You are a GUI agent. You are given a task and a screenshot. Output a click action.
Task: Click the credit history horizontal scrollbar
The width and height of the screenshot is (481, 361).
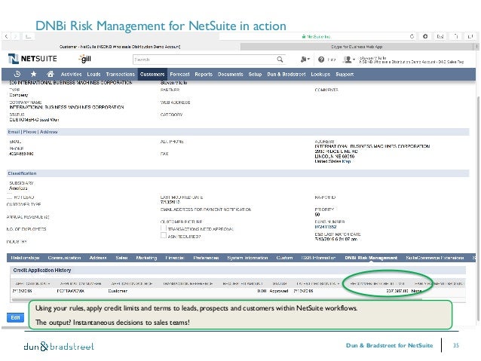pyautogui.click(x=216, y=298)
